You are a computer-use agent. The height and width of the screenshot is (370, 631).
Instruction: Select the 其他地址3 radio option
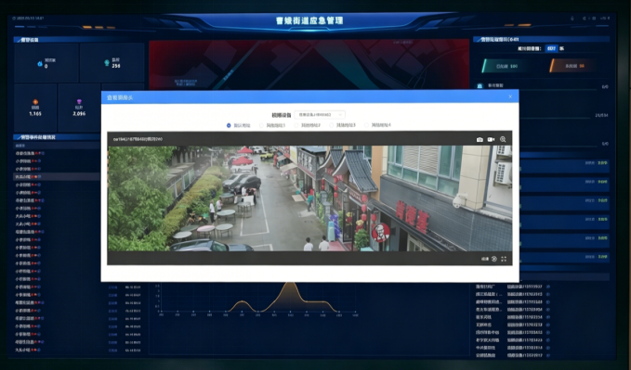(x=332, y=125)
